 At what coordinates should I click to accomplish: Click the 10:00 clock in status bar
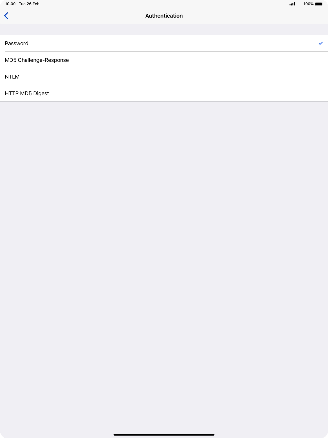(x=10, y=4)
